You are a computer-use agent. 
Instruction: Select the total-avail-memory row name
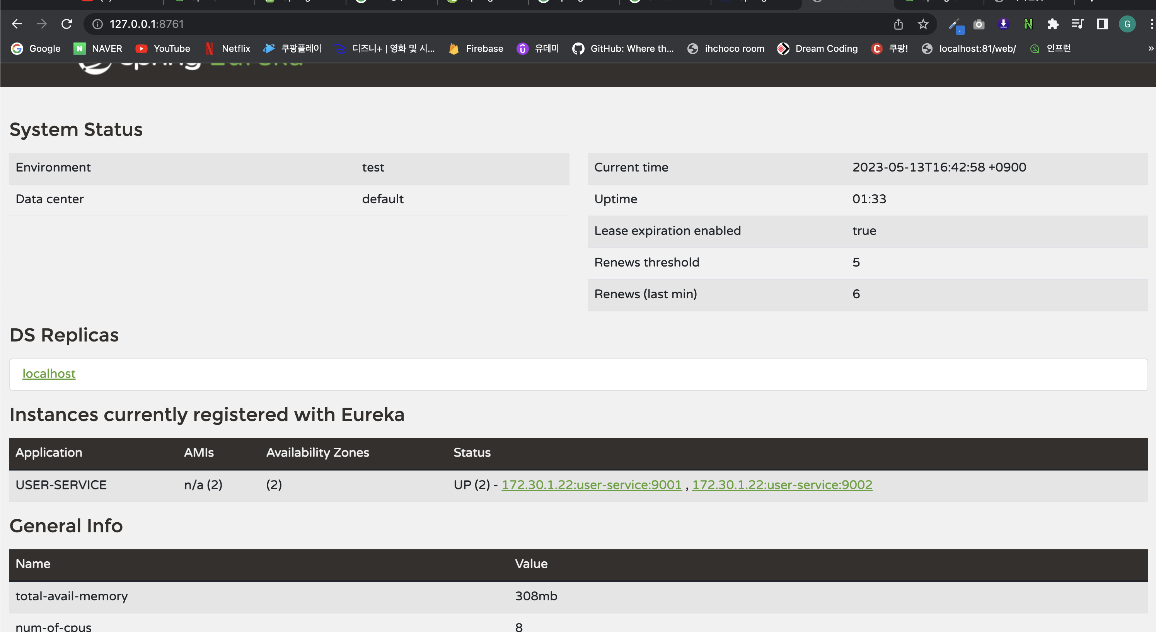[72, 596]
